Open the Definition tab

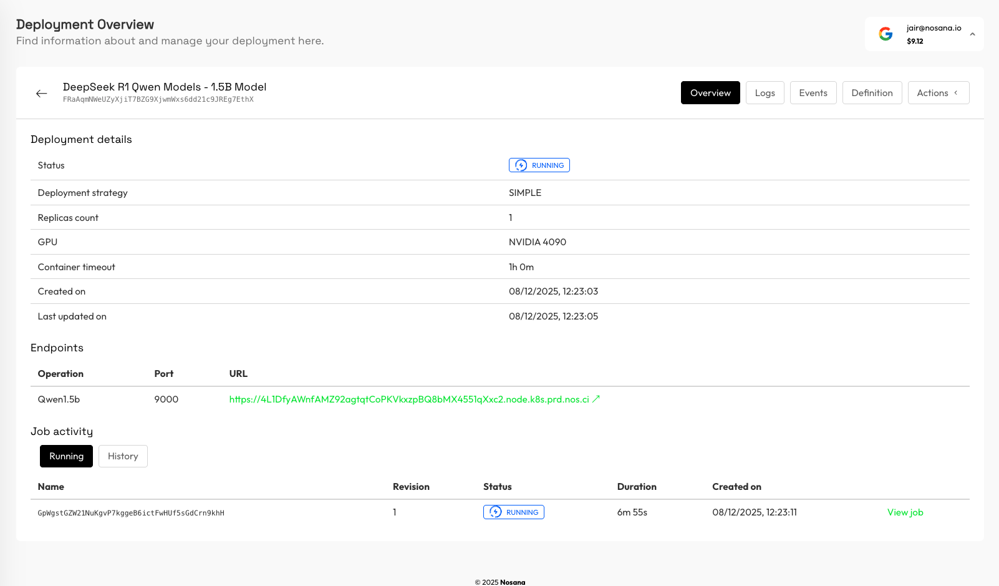pyautogui.click(x=872, y=92)
